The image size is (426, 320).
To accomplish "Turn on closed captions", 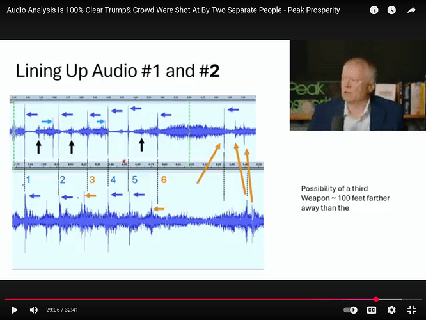I will (372, 310).
